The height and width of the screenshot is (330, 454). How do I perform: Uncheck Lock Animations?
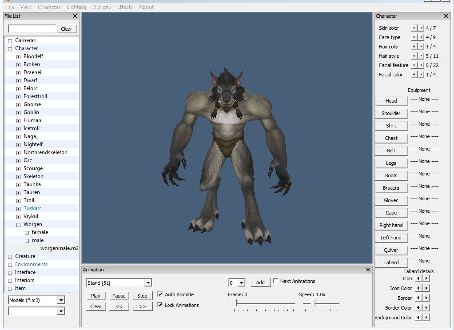pyautogui.click(x=160, y=305)
